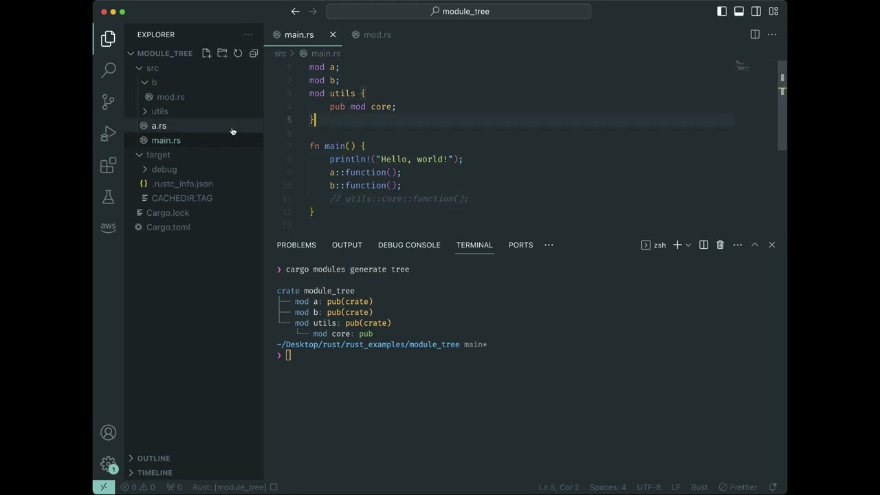Close the main.rs tab
The height and width of the screenshot is (495, 880).
coord(333,34)
